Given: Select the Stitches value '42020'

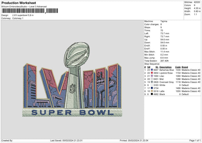Looking at the screenshot, I should 197,2.
